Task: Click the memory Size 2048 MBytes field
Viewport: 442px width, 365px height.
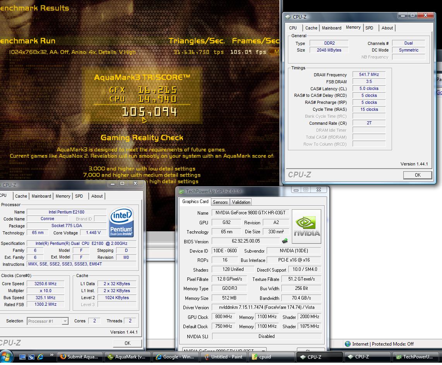Action: pos(329,50)
